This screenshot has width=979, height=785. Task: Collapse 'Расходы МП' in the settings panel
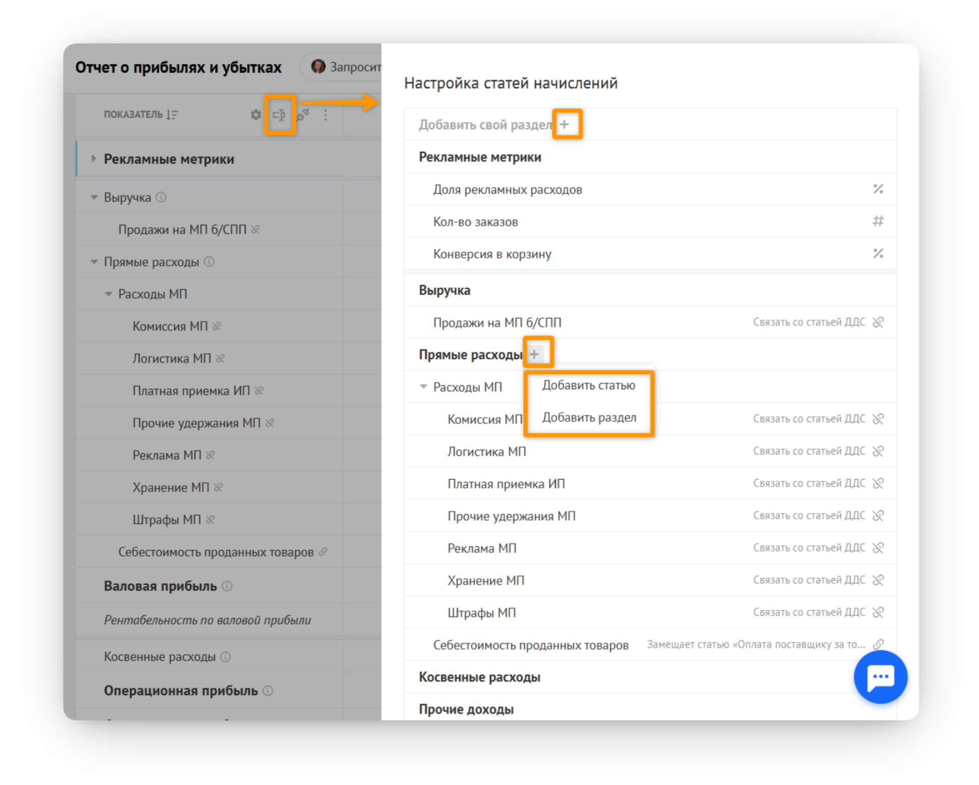point(423,387)
